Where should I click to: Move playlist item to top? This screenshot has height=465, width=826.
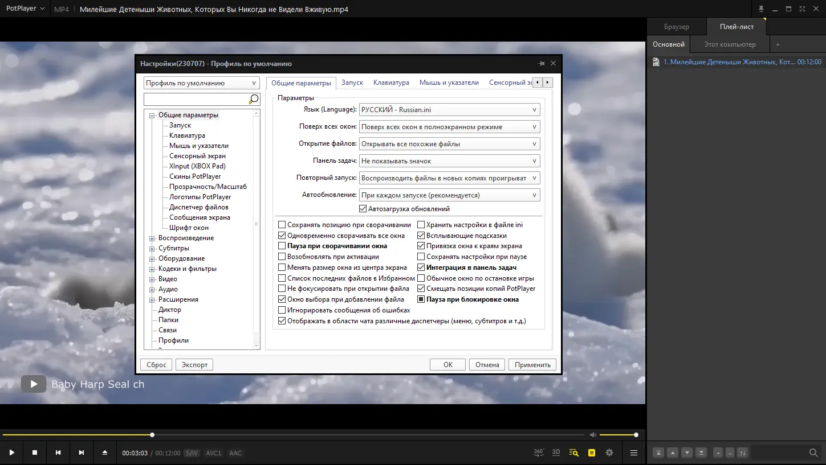659,453
